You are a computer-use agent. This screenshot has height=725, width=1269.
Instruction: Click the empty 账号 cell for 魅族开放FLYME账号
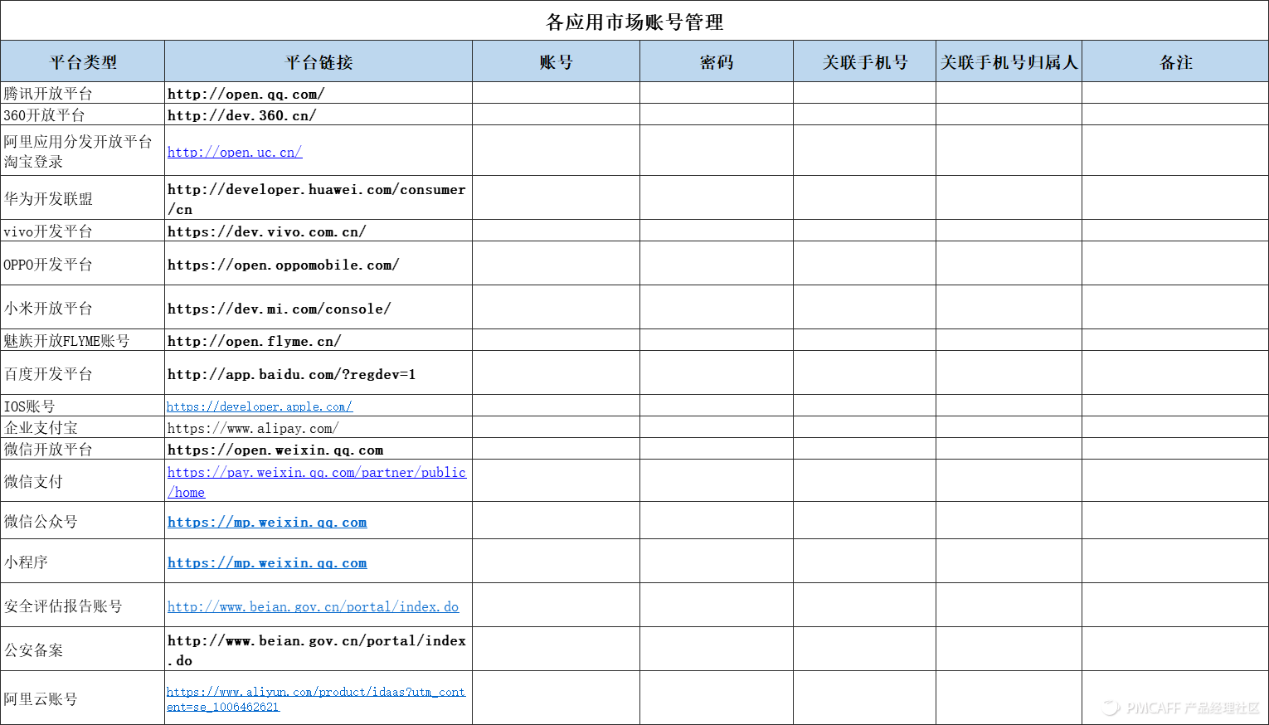click(555, 340)
